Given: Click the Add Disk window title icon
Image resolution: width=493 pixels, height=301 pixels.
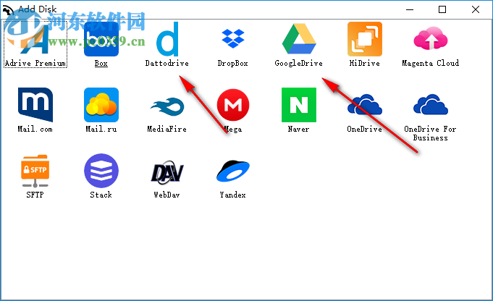Looking at the screenshot, I should (x=8, y=10).
